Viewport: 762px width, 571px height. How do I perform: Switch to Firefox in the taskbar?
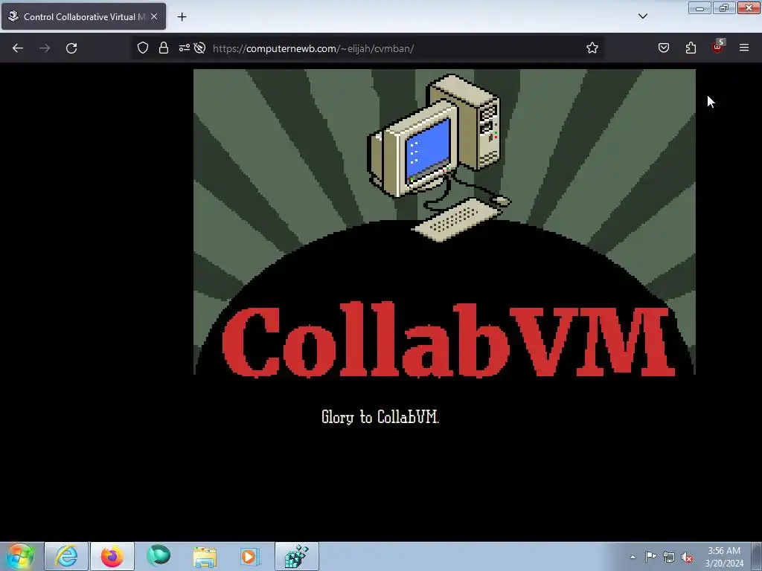click(x=112, y=556)
